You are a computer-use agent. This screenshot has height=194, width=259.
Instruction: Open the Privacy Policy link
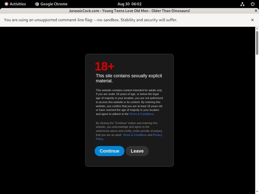click(x=158, y=135)
